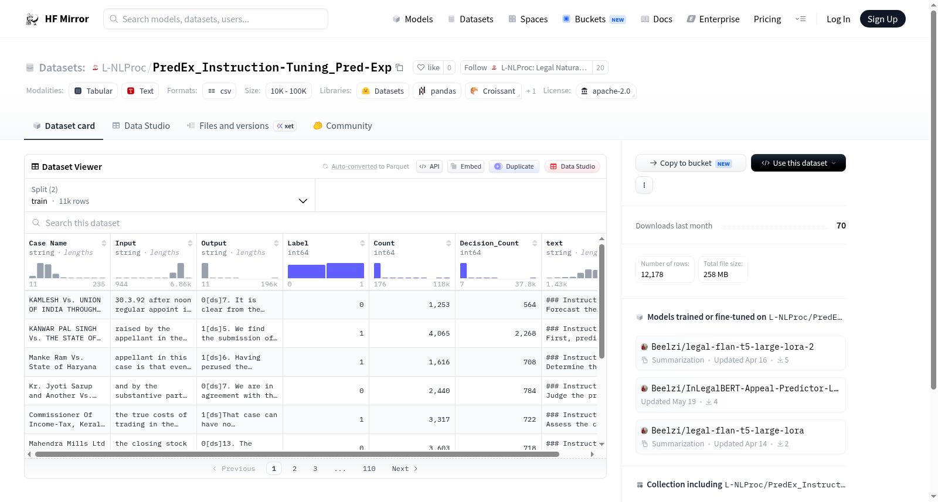Viewport: 938px width, 502px height.
Task: Click the HF Mirror logo icon
Action: click(32, 19)
